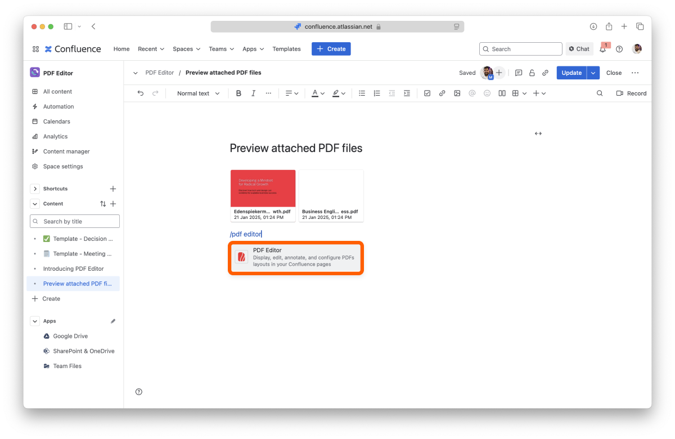
Task: Close the editor
Action: tap(614, 73)
